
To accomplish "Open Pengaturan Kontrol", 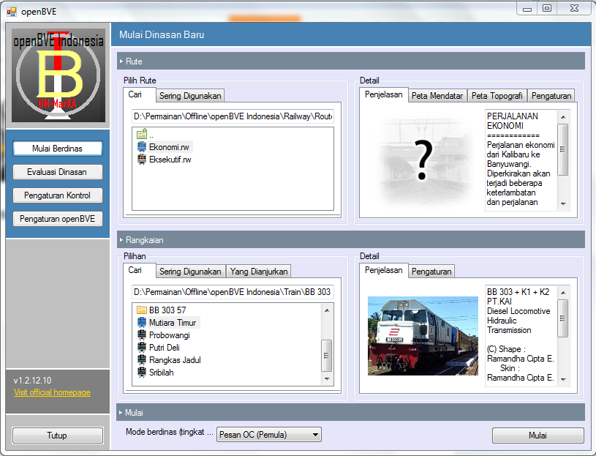I will pos(57,195).
